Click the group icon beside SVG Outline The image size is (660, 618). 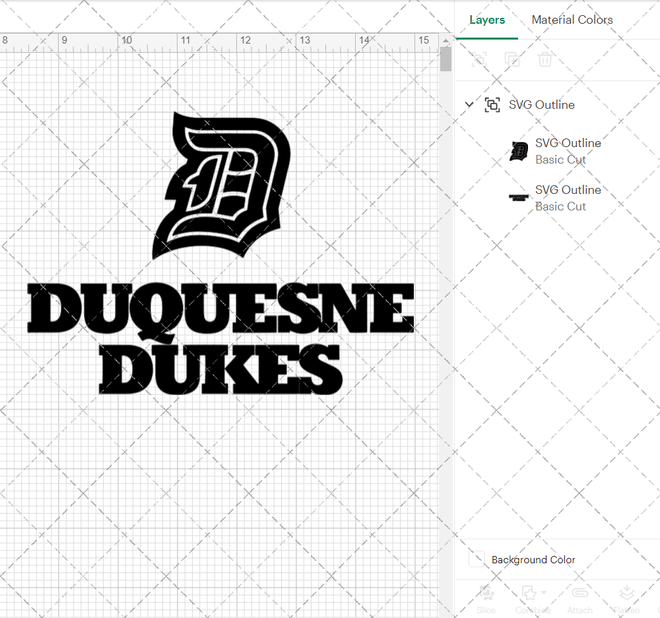tap(492, 104)
